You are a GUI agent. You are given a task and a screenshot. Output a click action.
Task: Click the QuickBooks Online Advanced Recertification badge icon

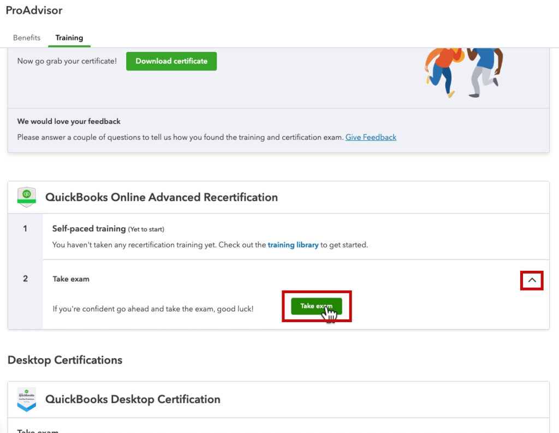click(26, 197)
